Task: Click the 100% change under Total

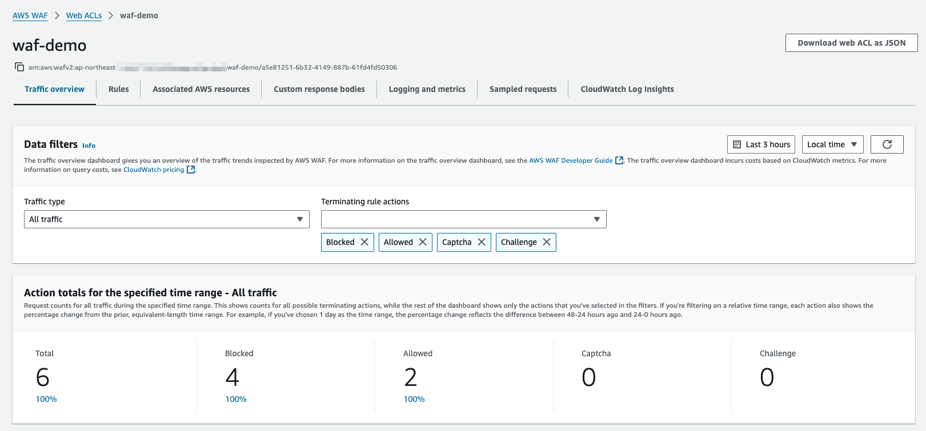Action: [x=46, y=399]
